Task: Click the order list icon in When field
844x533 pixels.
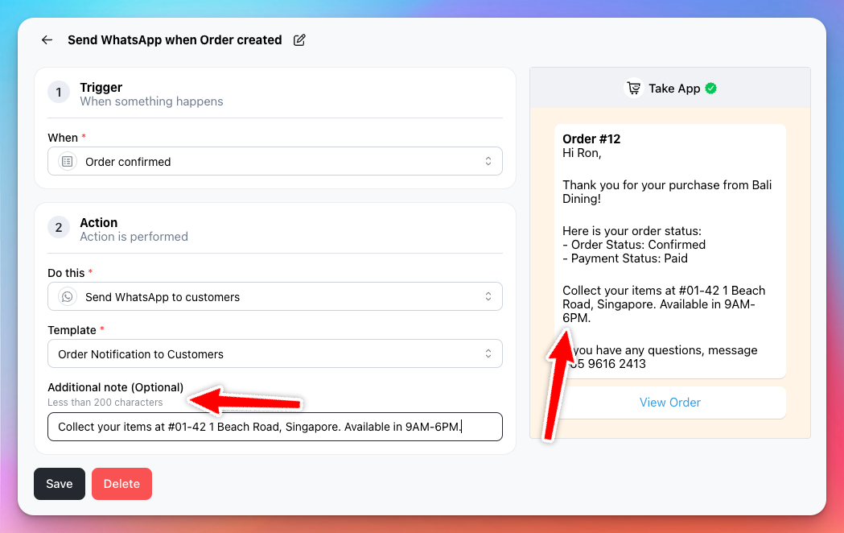Action: [x=68, y=162]
